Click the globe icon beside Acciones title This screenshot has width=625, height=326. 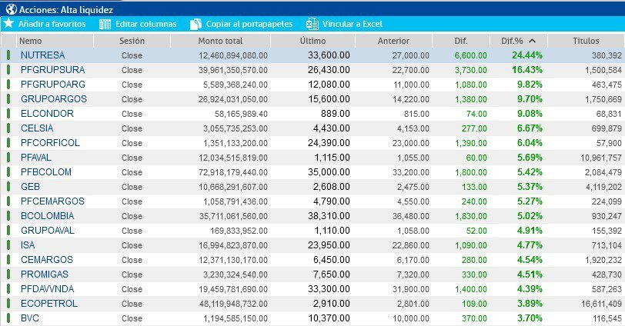tap(11, 9)
